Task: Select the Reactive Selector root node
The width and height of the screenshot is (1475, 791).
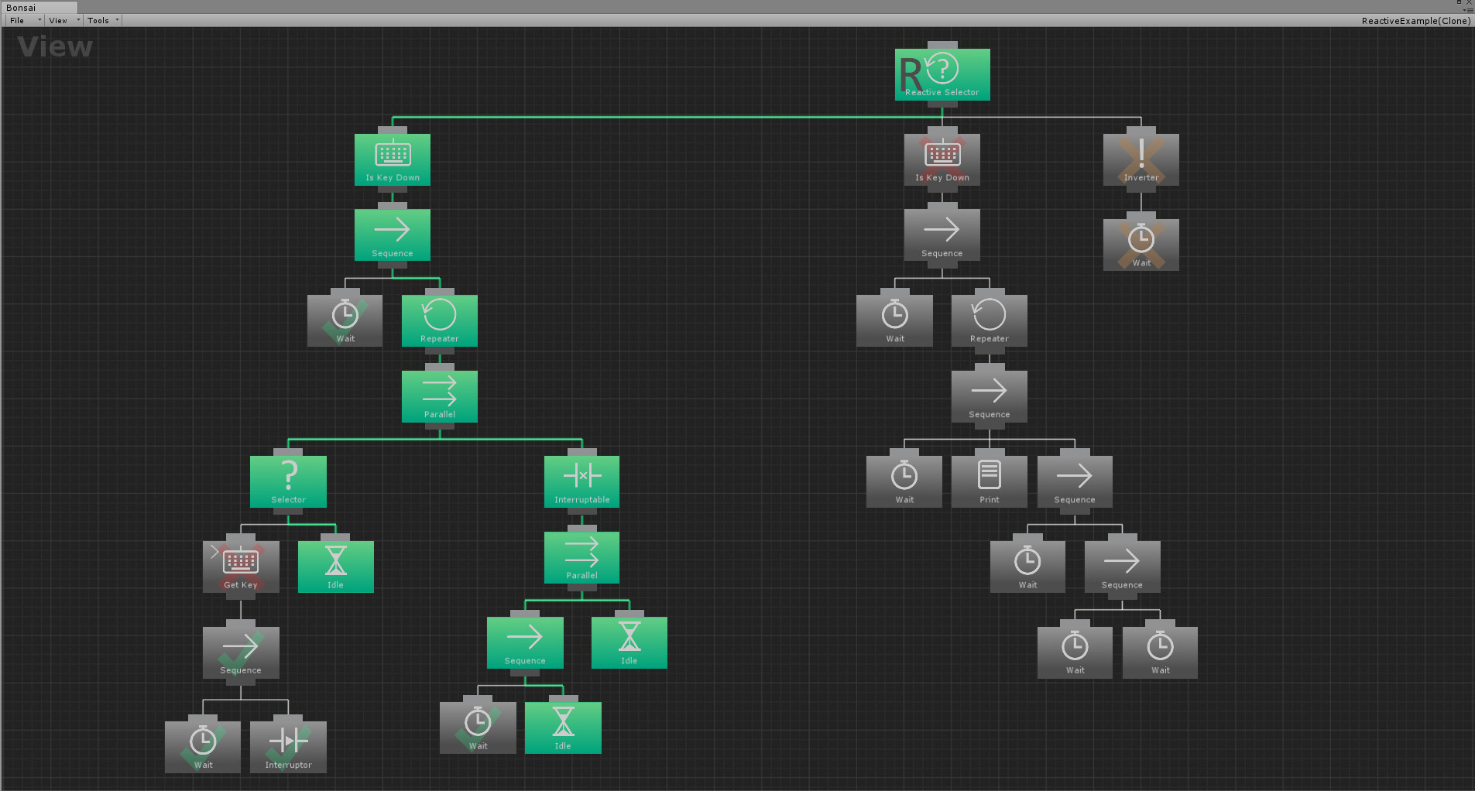Action: click(x=942, y=74)
